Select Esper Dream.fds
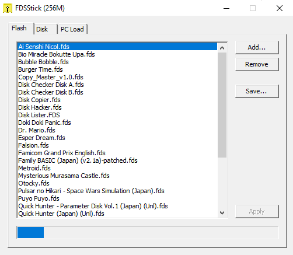Screen dimensions: 293x255 (117, 138)
